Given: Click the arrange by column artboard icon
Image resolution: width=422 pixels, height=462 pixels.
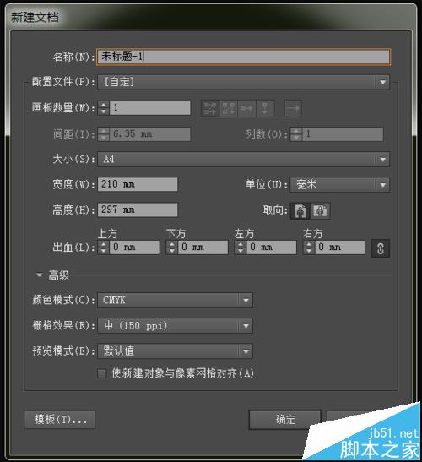Looking at the screenshot, I should tap(265, 108).
